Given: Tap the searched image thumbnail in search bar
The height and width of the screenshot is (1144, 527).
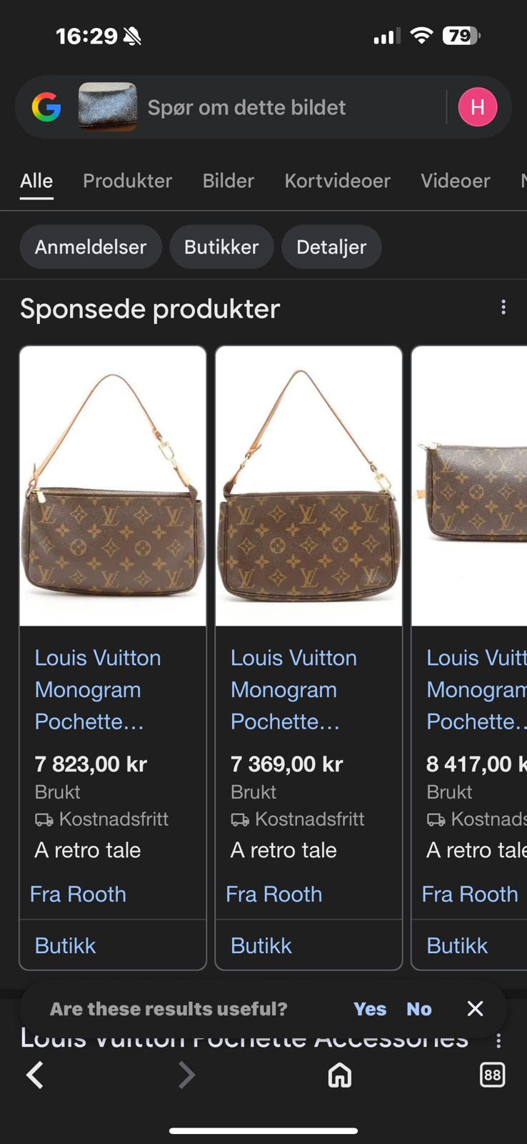Looking at the screenshot, I should pyautogui.click(x=107, y=107).
